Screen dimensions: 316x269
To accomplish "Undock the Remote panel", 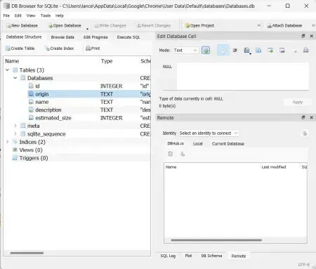I will [303, 117].
